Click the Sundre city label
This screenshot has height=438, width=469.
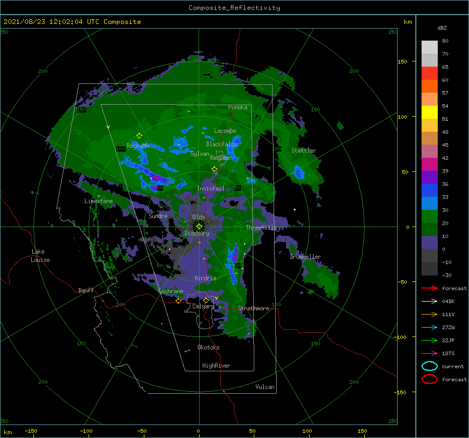pos(158,216)
